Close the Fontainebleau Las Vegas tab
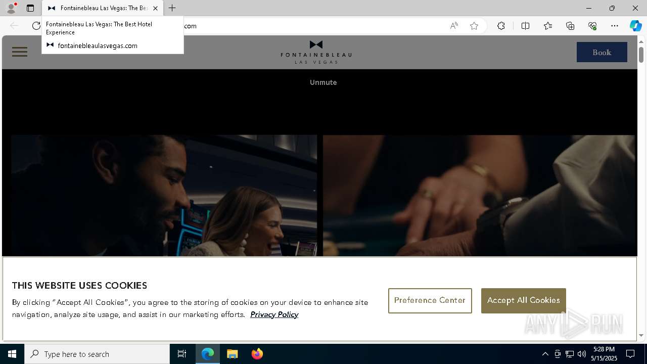Screen dimensions: 647x364 155,8
